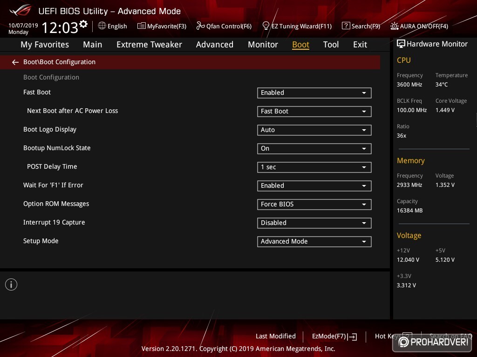Click the 12:03 clock display
The image size is (477, 357).
[x=60, y=27]
